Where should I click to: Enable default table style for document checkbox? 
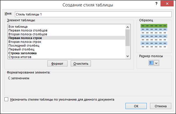tap(6, 99)
